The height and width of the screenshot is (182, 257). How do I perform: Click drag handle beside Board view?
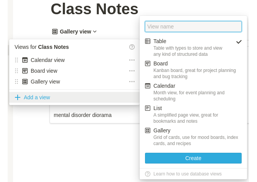[x=16, y=71]
